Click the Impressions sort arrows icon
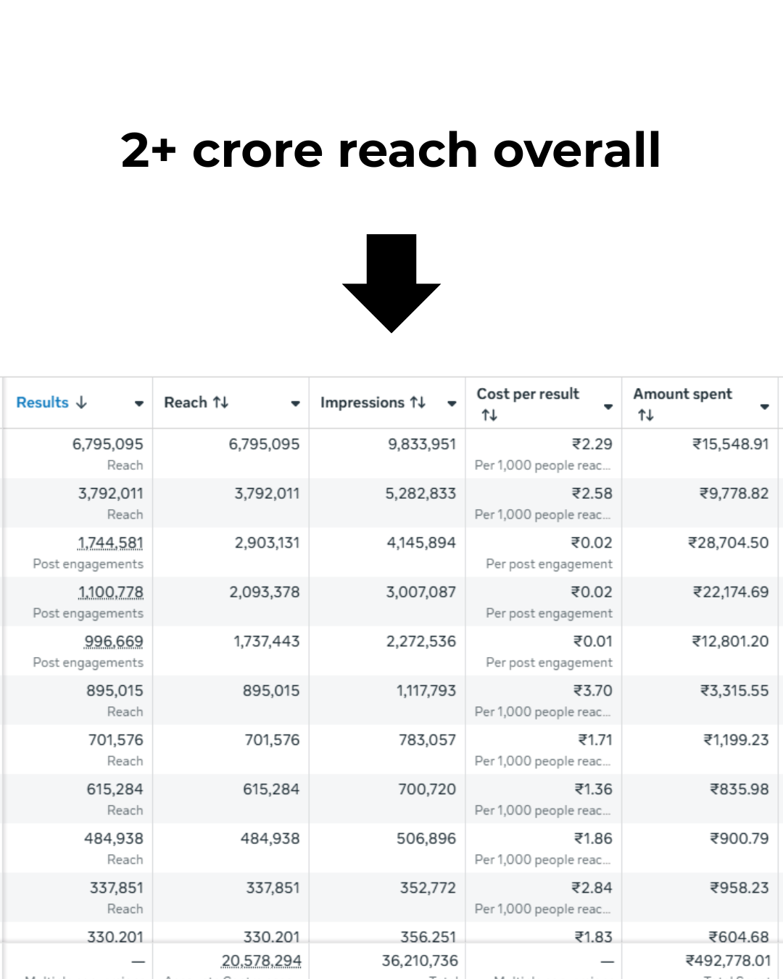Viewport: 783px width, 979px height. click(x=418, y=402)
